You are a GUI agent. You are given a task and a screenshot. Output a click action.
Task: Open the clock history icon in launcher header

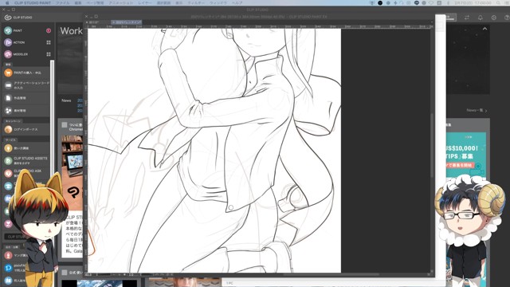click(494, 18)
